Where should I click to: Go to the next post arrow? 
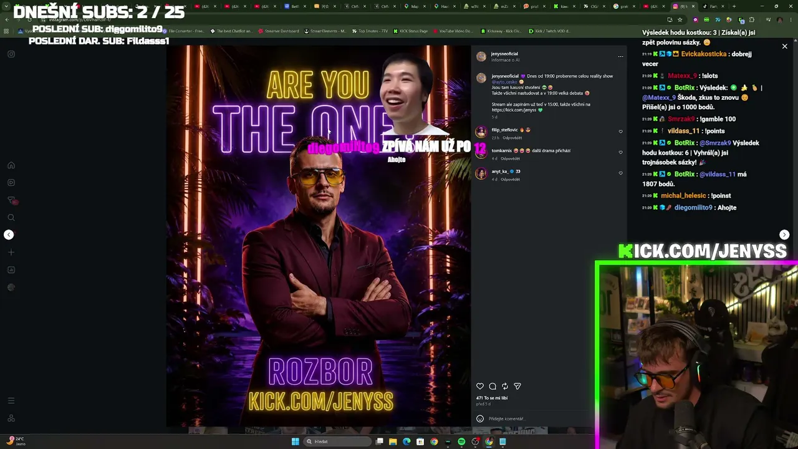(x=784, y=234)
